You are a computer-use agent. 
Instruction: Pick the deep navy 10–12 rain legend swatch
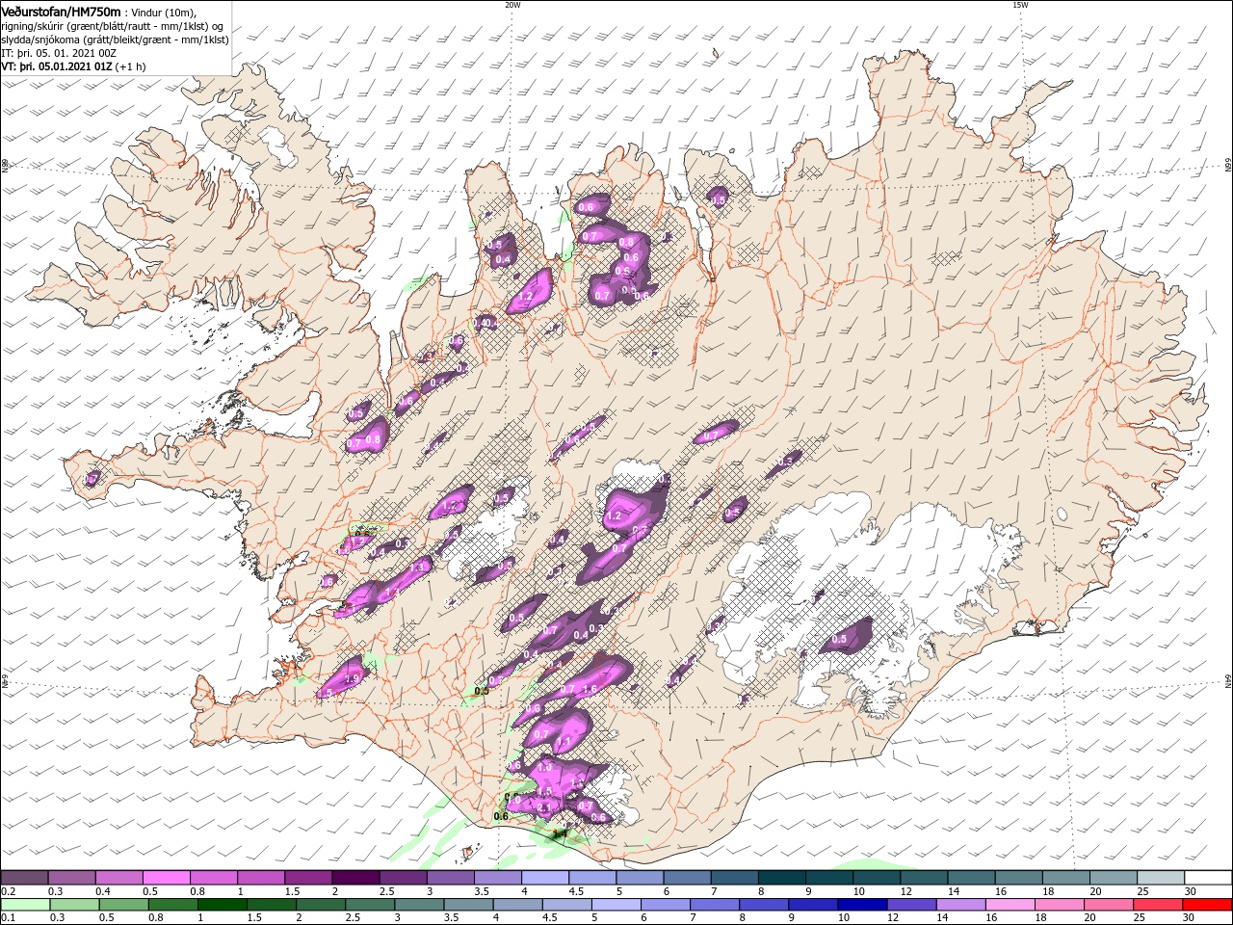click(861, 905)
